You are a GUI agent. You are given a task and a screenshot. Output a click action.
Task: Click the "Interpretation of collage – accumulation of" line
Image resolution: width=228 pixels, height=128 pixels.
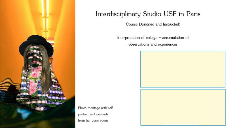(153, 38)
